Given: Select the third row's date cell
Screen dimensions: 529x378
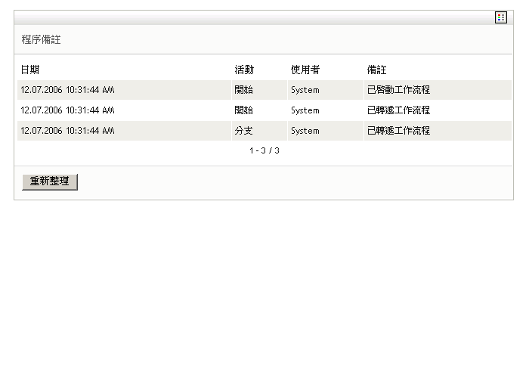Looking at the screenshot, I should coord(68,131).
